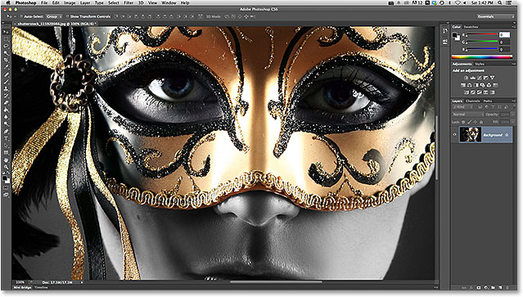Select the Brush tool
The width and height of the screenshot is (523, 297).
tap(6, 81)
